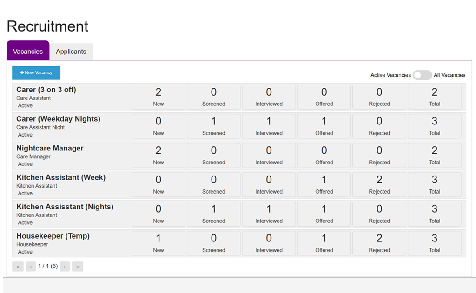Open the Carer (Weekday Nights) vacancy
The width and height of the screenshot is (476, 293).
pyautogui.click(x=58, y=119)
